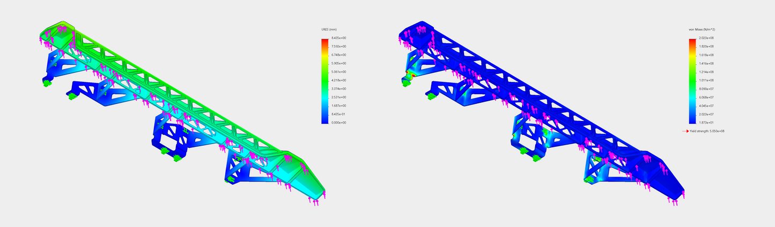Viewport: 775px width, 227px height.
Task: Select the 8.435e+00 maximum displacement value
Action: (339, 38)
